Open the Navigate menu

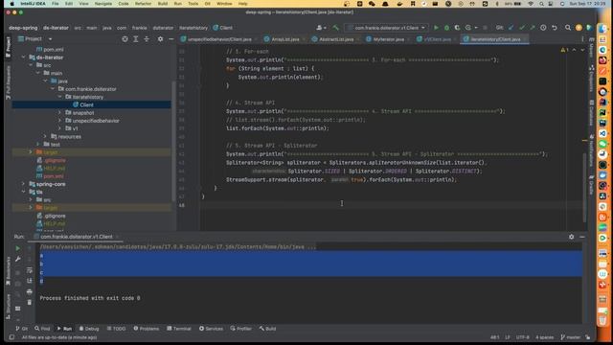coord(103,4)
